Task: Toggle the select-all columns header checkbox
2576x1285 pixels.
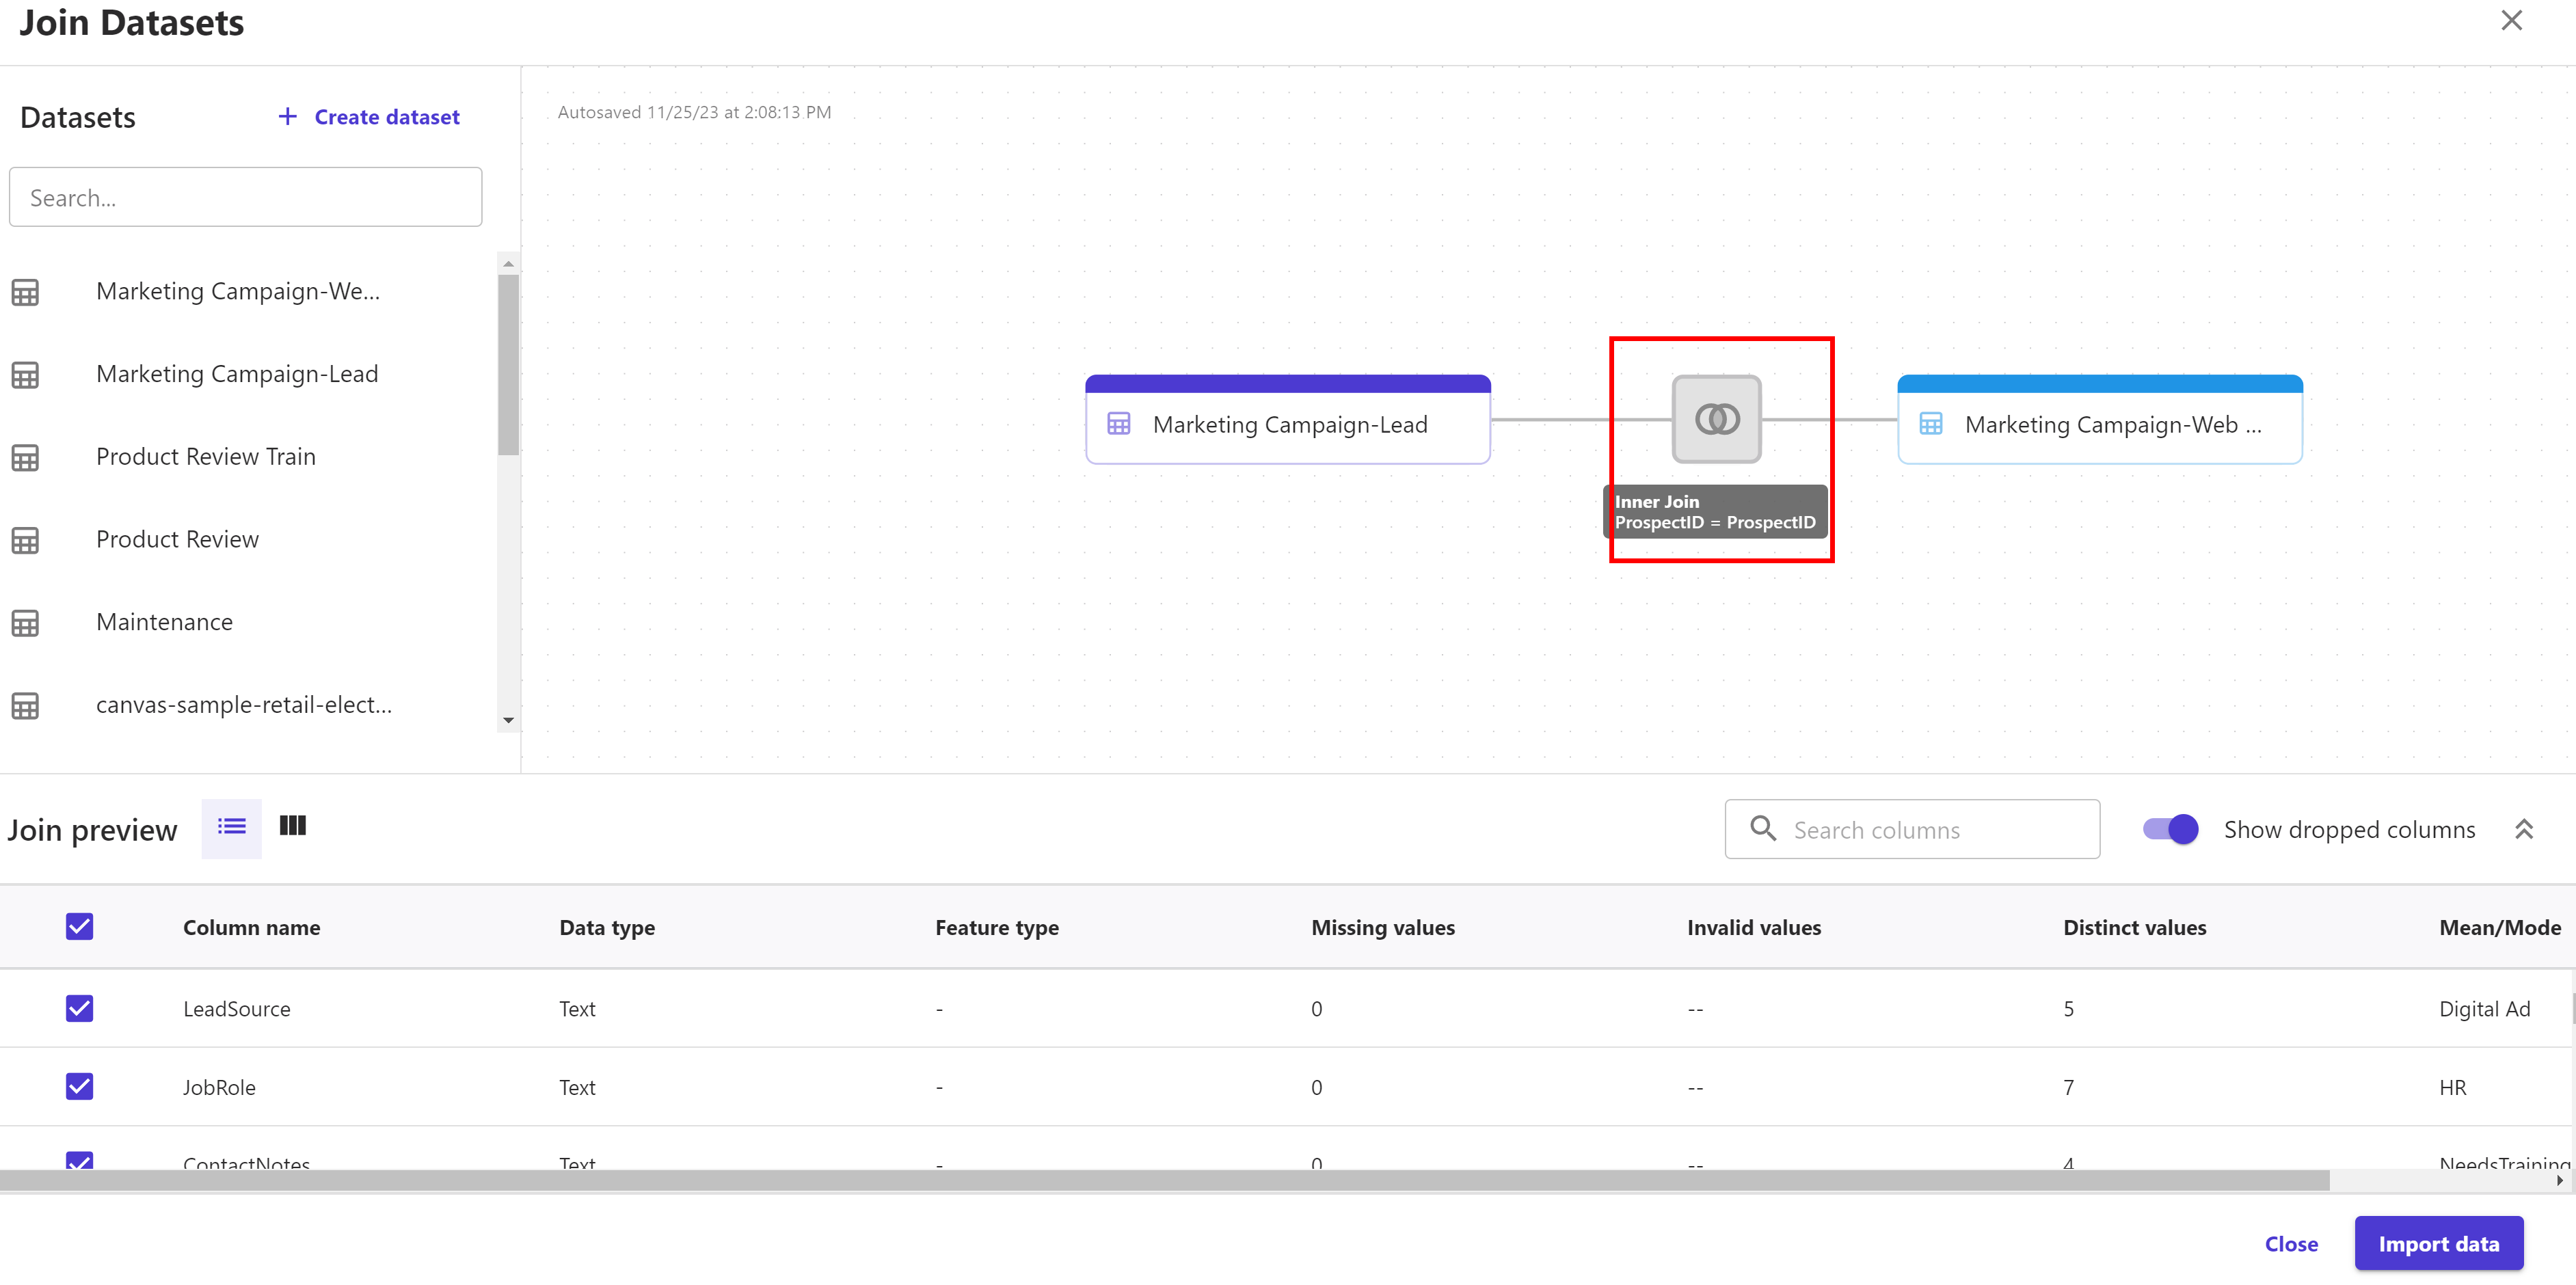Action: click(80, 926)
